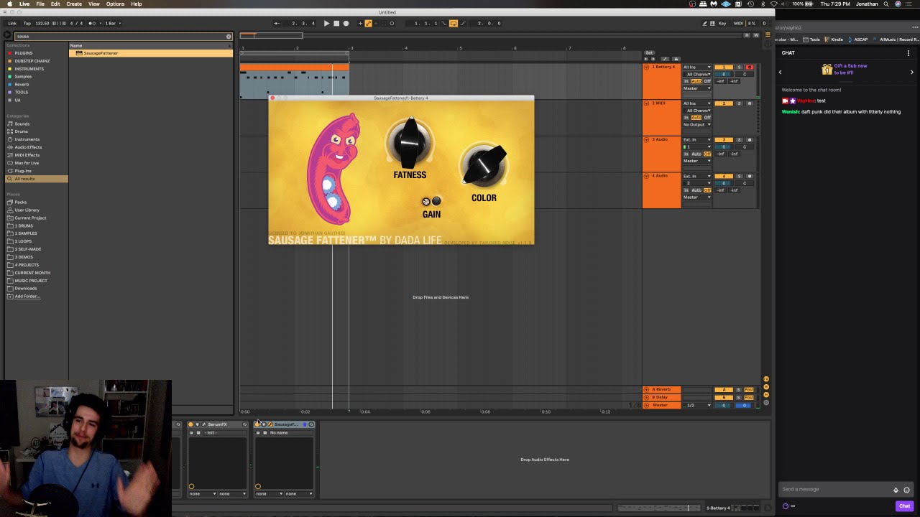Viewport: 920px width, 517px height.
Task: Open the Current Project folder
Action: pos(30,218)
